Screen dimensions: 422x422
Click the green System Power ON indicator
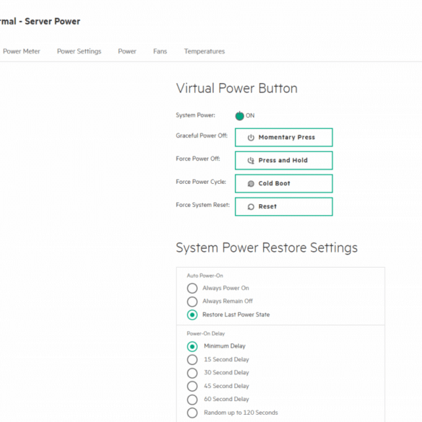click(x=239, y=115)
